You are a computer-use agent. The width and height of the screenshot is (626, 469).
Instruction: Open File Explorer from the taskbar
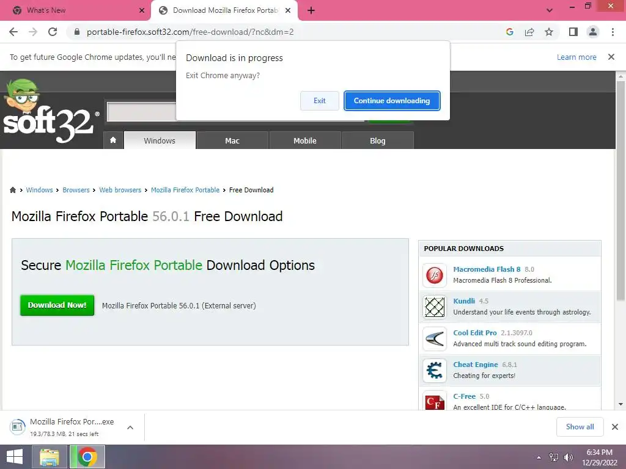pyautogui.click(x=49, y=457)
